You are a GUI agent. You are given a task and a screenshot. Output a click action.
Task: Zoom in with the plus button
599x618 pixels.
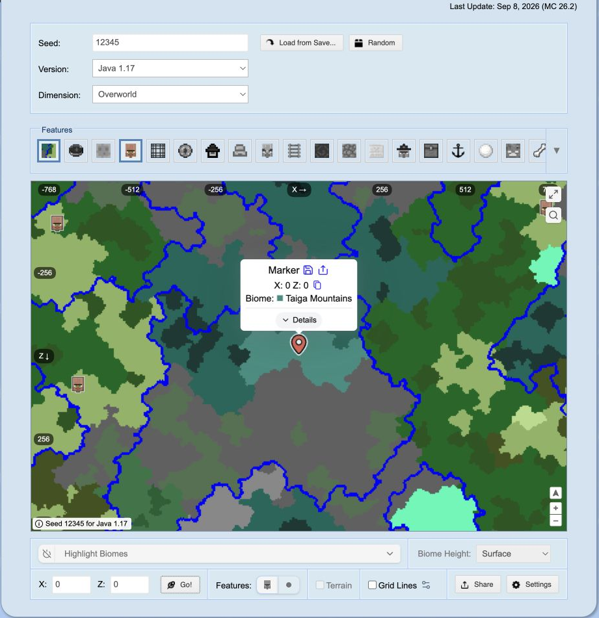point(555,508)
